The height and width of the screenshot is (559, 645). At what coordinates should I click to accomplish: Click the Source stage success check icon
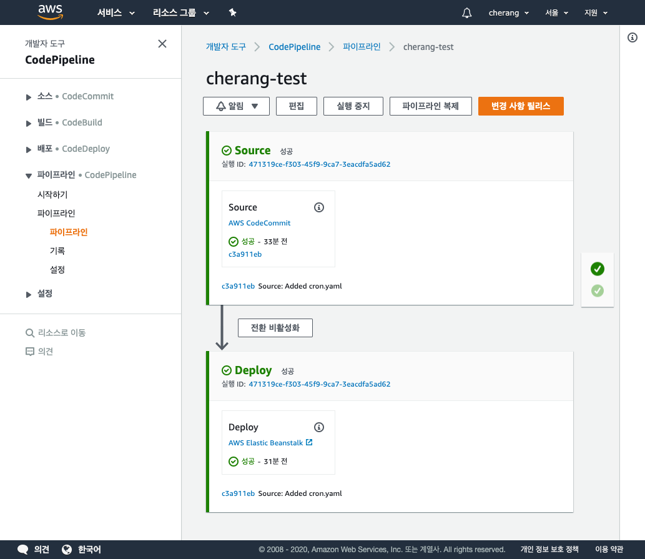tap(227, 151)
